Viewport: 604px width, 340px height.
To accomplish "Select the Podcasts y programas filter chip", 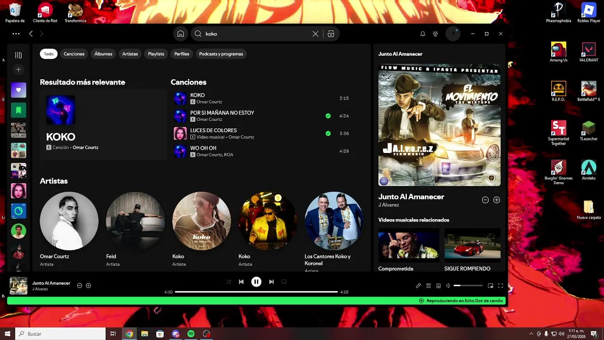I will click(x=221, y=54).
